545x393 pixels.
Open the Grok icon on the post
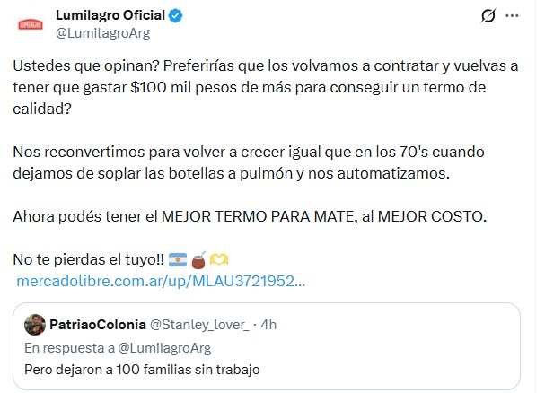click(489, 16)
